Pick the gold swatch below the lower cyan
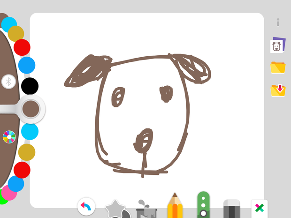The image size is (291, 218). 27,152
